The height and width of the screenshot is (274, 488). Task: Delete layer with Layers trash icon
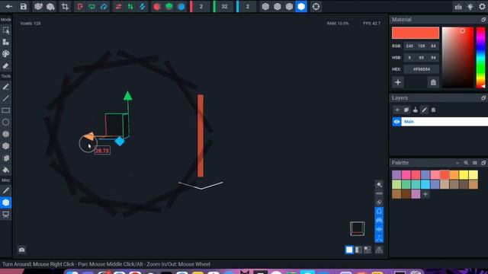click(433, 110)
